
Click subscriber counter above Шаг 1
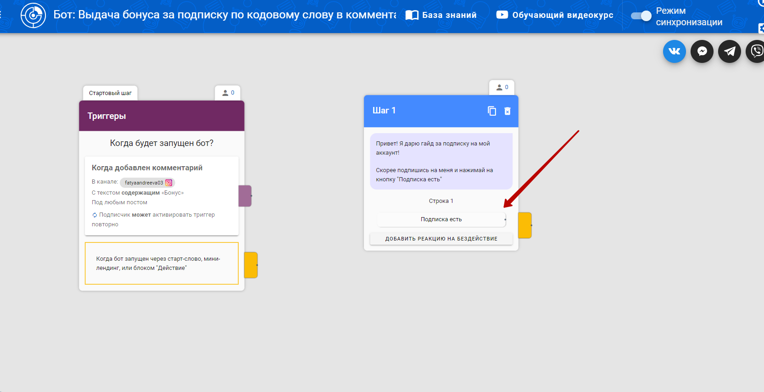tap(502, 87)
